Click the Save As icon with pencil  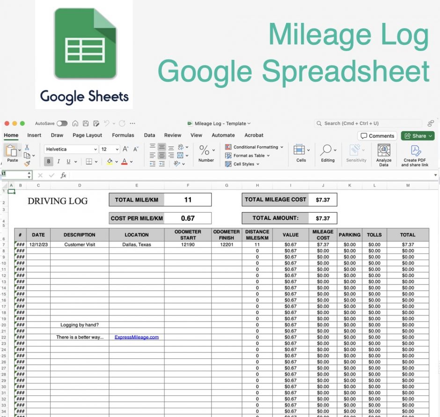(x=96, y=124)
